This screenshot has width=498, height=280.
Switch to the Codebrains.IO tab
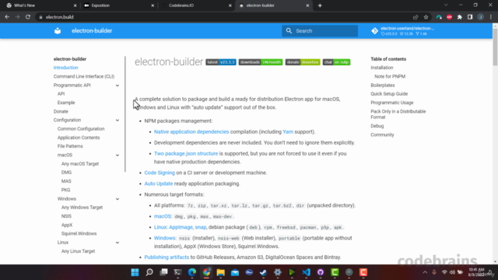[196, 5]
